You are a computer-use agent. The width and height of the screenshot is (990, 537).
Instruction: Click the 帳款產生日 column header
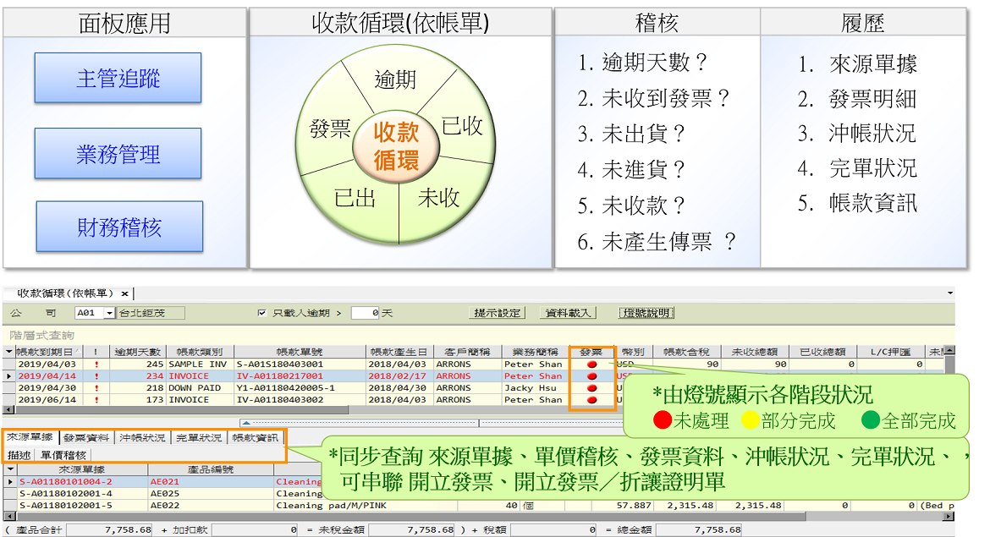click(x=399, y=352)
